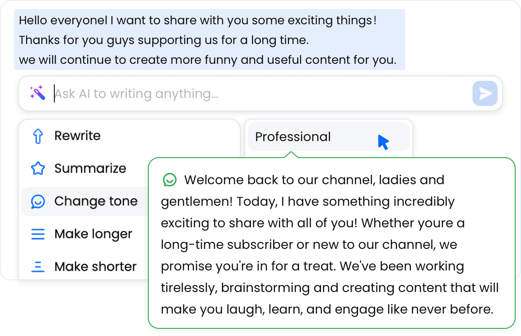Select the Rewrite arrow icon
The image size is (521, 336).
coord(38,136)
